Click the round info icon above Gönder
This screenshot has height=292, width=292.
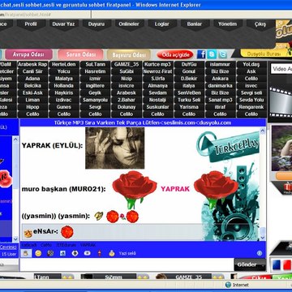point(260,253)
